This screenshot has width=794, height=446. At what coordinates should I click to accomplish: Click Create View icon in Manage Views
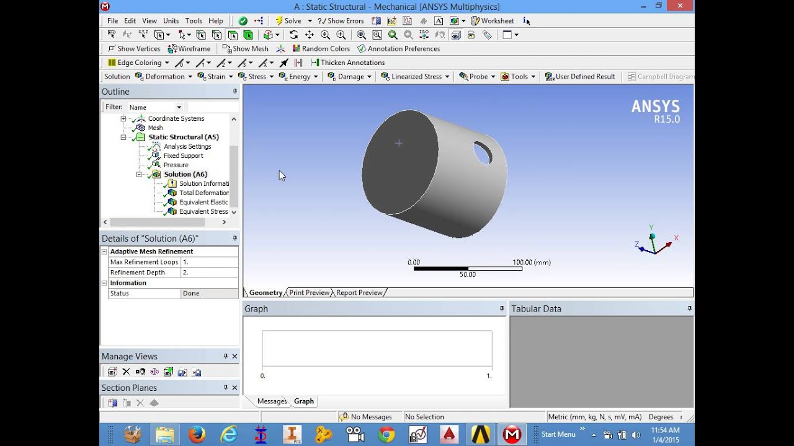tap(112, 372)
